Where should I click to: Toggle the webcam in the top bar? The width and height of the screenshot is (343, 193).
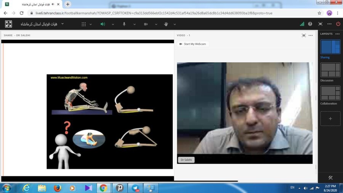(146, 24)
